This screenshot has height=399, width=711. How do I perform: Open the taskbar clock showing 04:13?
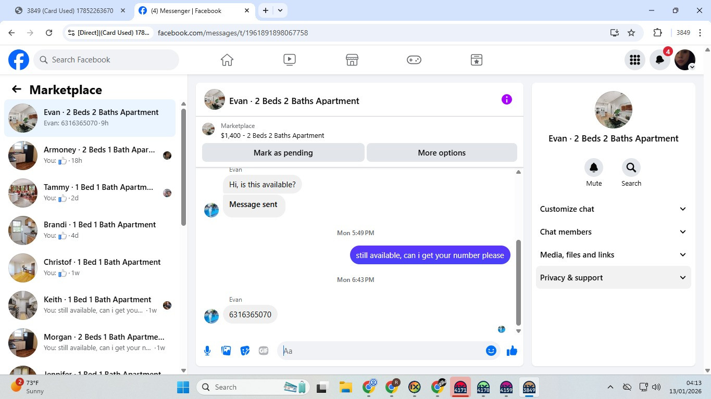click(687, 387)
